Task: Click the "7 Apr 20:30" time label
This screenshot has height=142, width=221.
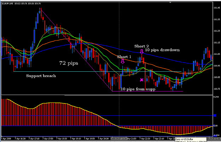Action: coord(104,138)
